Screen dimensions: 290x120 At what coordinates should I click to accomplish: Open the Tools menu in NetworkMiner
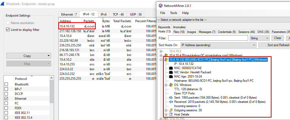pos(173,13)
